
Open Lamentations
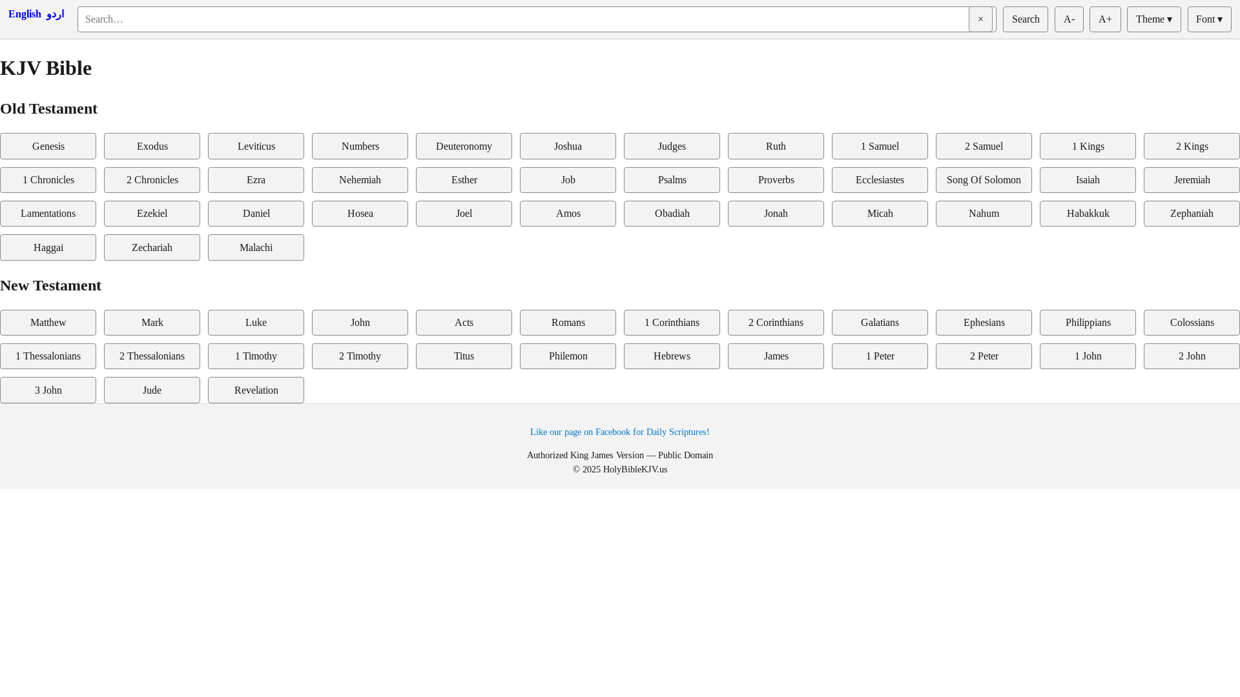pos(48,214)
